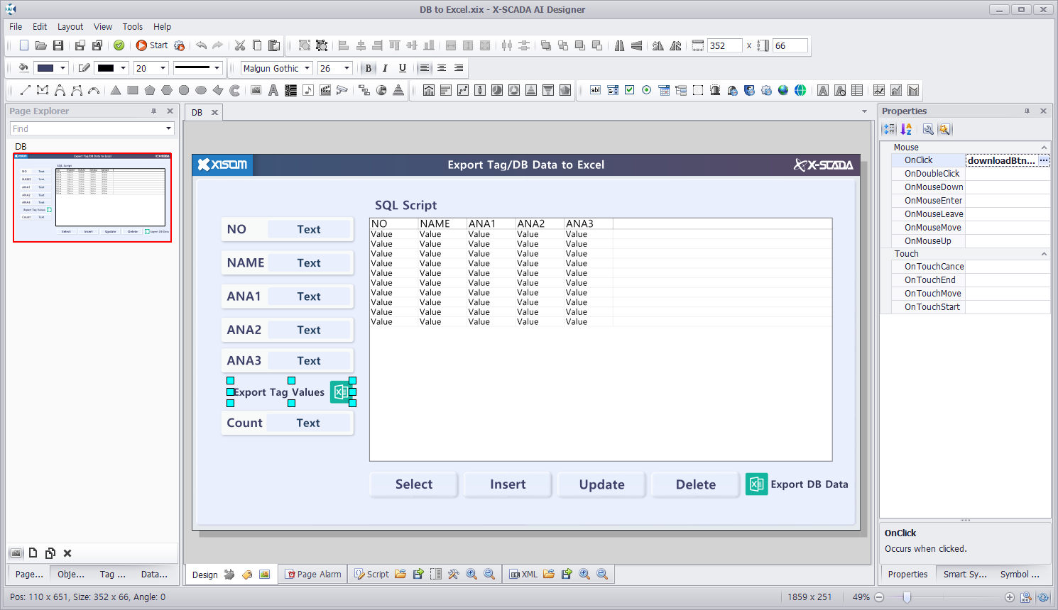
Task: Select the line drawing tool
Action: [26, 90]
